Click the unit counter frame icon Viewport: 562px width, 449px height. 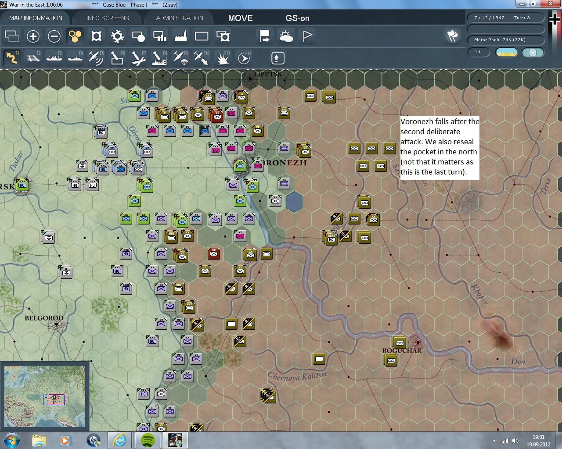pyautogui.click(x=96, y=36)
